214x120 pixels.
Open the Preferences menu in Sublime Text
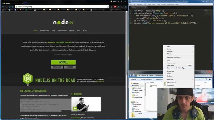coord(171,4)
